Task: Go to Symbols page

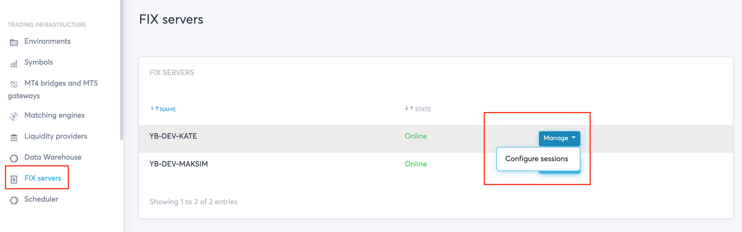Action: pyautogui.click(x=39, y=62)
